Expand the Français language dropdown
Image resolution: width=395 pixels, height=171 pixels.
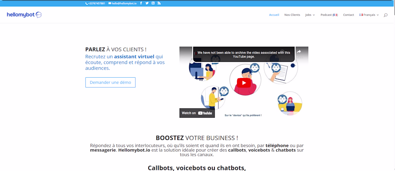[x=369, y=15]
